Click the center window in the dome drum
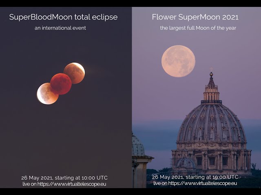This screenshot has width=261, height=195. click(212, 160)
